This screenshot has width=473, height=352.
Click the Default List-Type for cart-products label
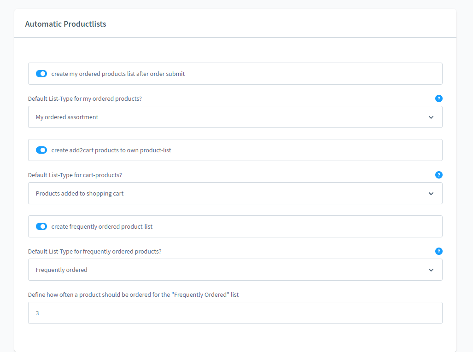click(75, 175)
